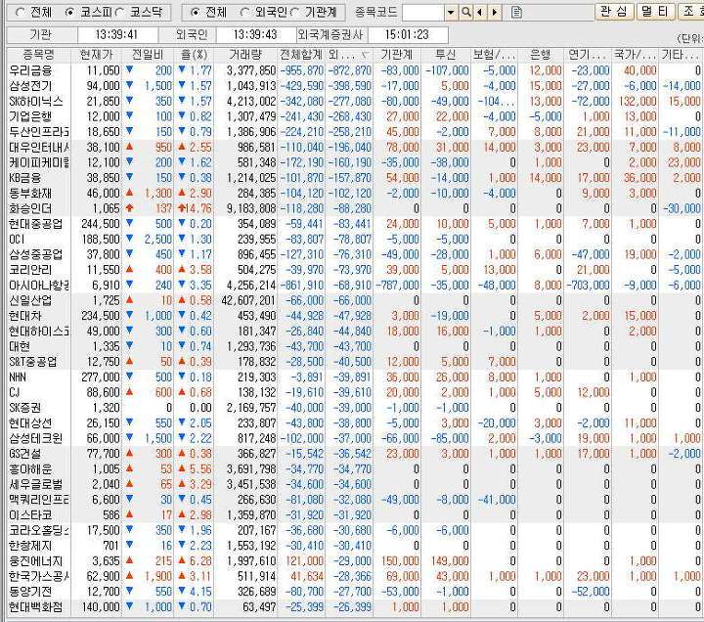Select the GS건설 stock row

coord(355,454)
